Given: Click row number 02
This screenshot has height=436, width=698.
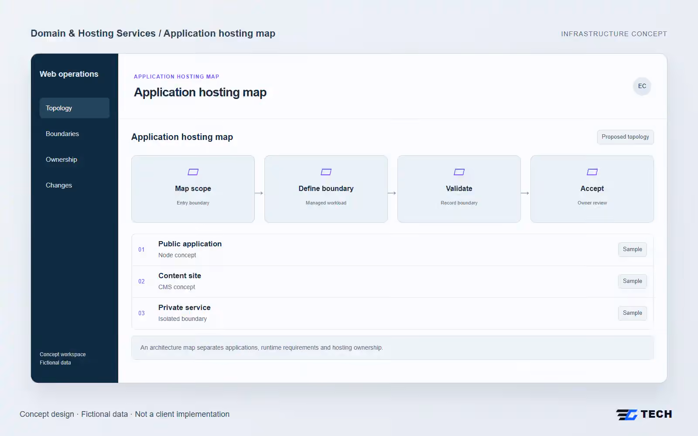Looking at the screenshot, I should (x=141, y=281).
